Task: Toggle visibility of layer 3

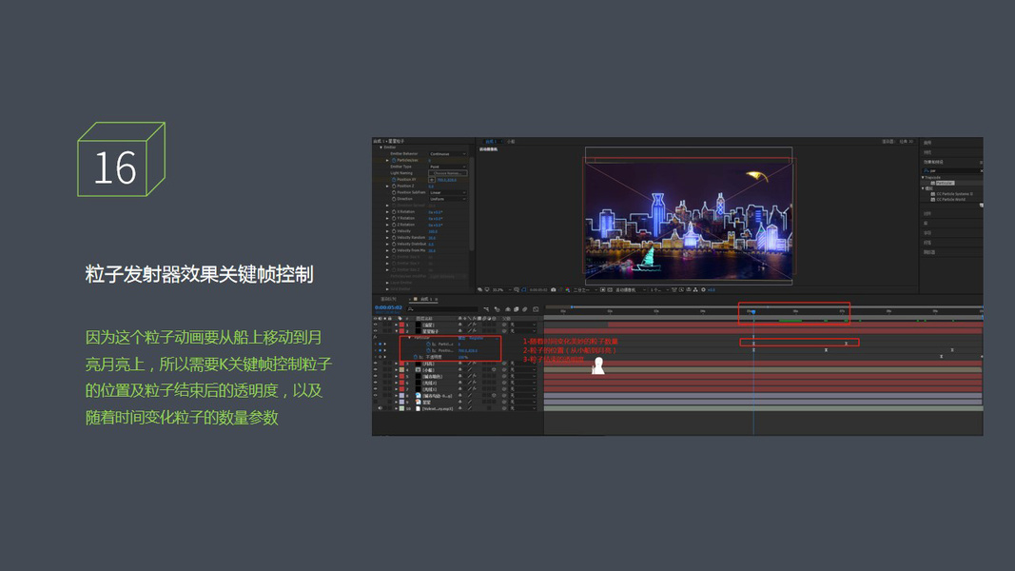Action: pos(376,364)
